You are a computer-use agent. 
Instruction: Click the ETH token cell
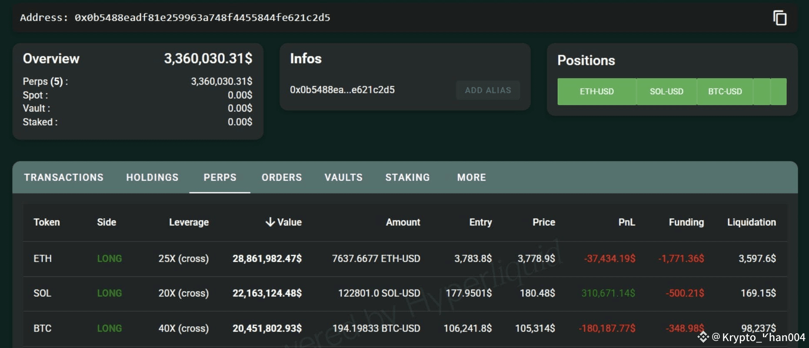[x=43, y=259]
